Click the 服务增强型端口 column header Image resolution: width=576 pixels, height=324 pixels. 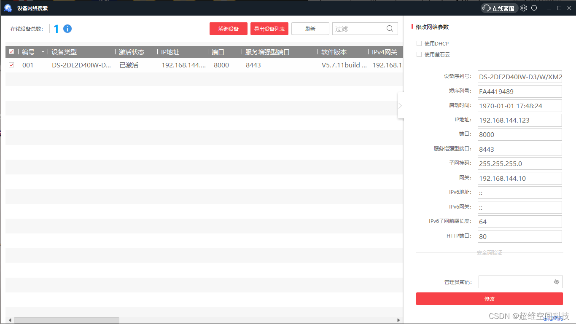coord(267,52)
